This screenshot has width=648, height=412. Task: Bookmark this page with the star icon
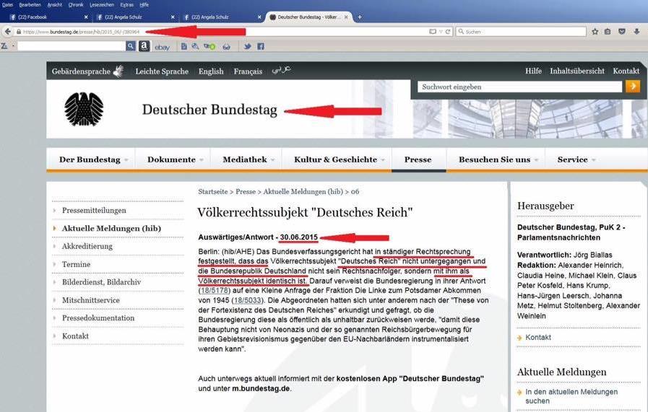coord(595,31)
